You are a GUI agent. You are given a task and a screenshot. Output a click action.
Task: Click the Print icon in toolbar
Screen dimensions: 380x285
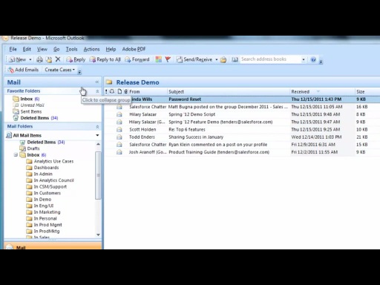39,59
